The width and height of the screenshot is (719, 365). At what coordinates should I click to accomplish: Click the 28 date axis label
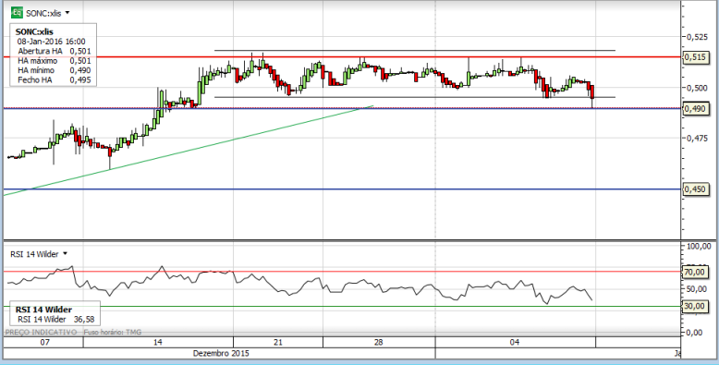(379, 343)
